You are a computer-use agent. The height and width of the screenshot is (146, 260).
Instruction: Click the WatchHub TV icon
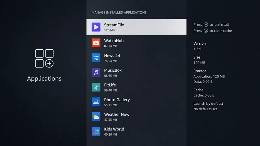[96, 43]
